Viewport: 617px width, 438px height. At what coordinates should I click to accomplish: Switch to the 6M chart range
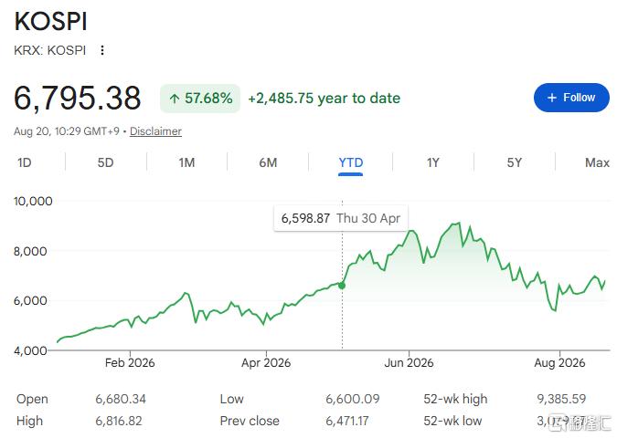pyautogui.click(x=268, y=162)
